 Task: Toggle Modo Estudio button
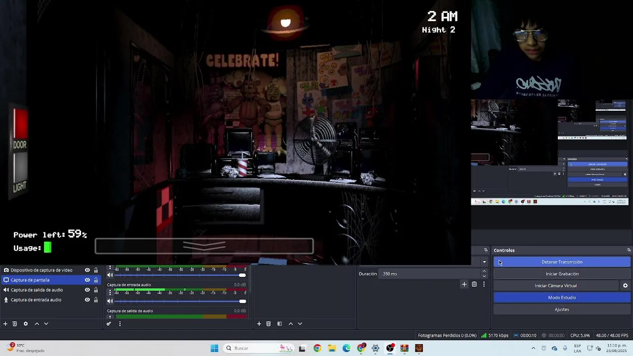[562, 298]
